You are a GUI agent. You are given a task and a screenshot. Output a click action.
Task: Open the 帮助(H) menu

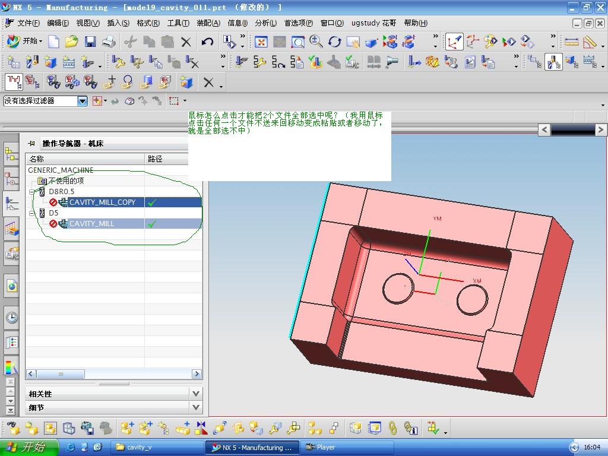click(x=416, y=23)
